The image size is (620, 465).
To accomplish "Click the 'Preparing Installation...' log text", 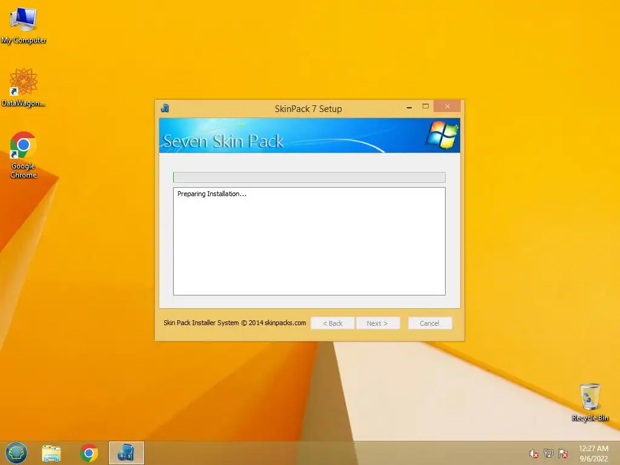I will (x=211, y=194).
